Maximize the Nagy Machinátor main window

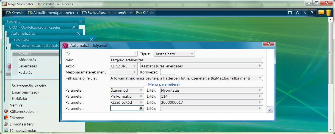316,2
